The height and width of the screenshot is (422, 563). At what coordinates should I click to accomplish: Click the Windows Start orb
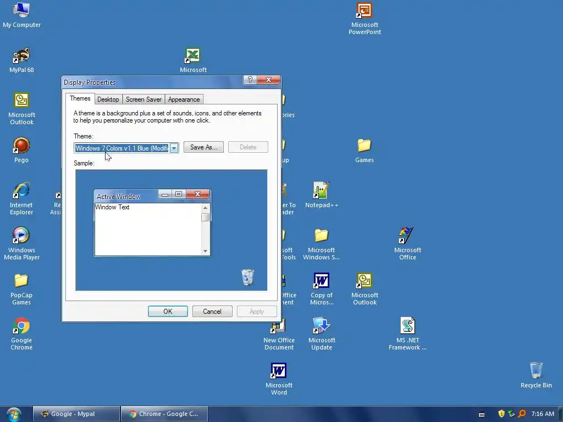click(x=14, y=414)
